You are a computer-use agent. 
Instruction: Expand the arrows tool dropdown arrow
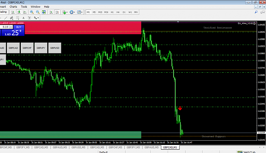pos(38,18)
